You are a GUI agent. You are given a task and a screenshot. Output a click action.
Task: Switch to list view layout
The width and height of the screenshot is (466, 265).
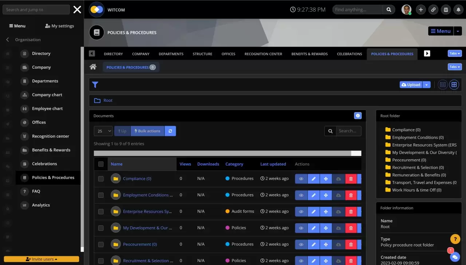coord(443,85)
